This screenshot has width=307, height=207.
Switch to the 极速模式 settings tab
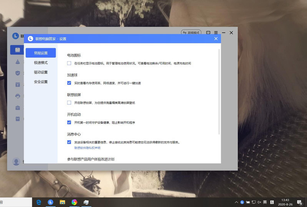(x=41, y=62)
